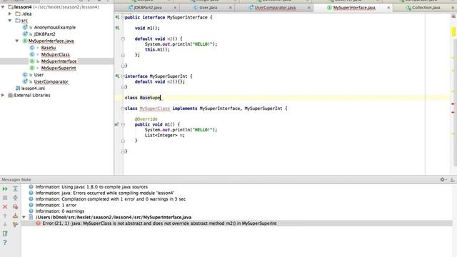
Task: Expand the .idea folder
Action: coord(10,14)
